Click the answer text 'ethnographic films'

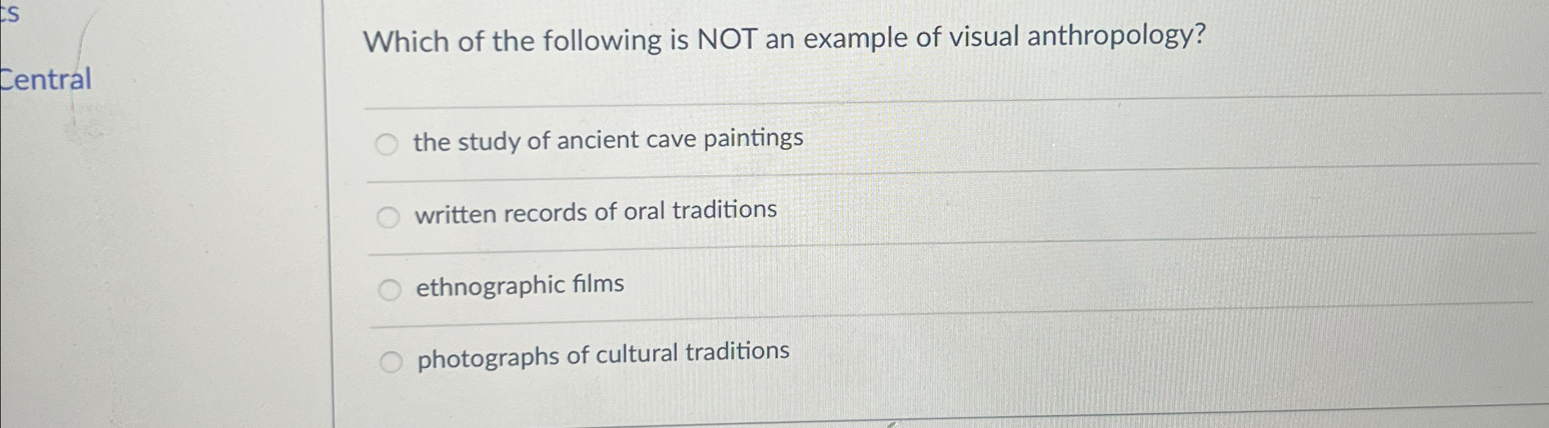click(519, 285)
